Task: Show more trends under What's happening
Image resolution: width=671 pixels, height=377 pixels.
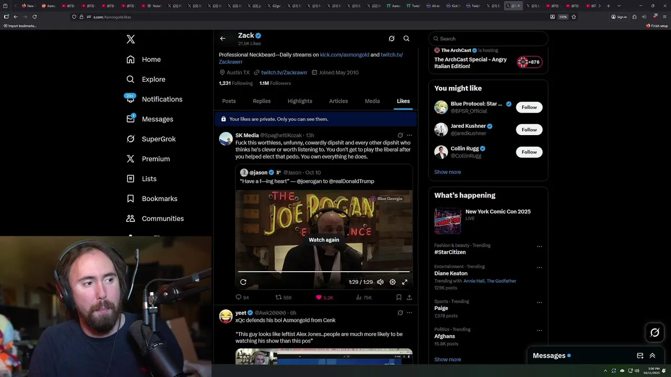Action: coord(447,360)
